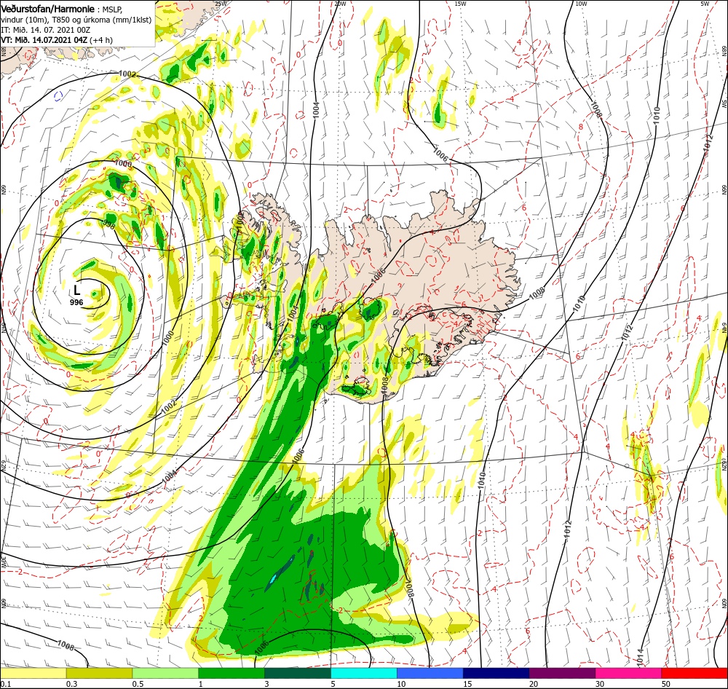This screenshot has width=728, height=689.
Task: Click the purple 20–30 legend color
Action: pyautogui.click(x=562, y=673)
